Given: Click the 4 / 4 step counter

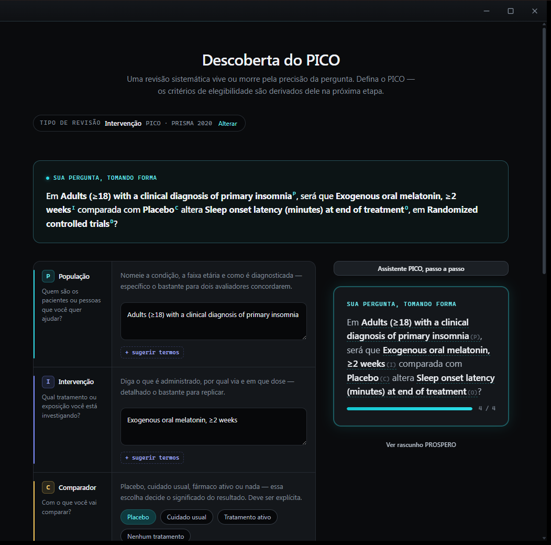Looking at the screenshot, I should tap(487, 408).
